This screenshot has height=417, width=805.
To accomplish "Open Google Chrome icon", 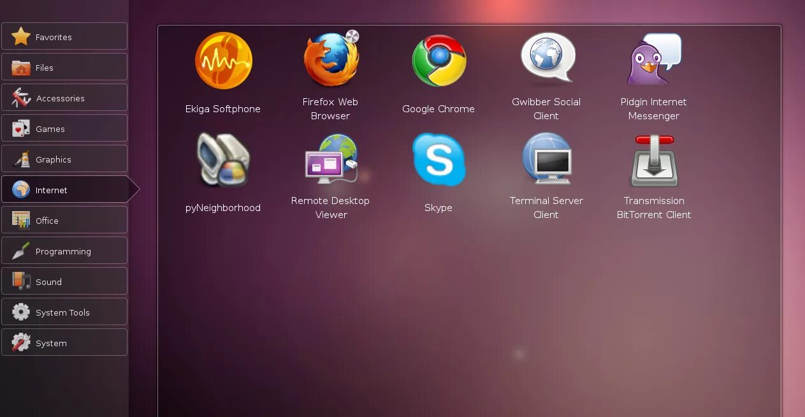I will coord(439,61).
